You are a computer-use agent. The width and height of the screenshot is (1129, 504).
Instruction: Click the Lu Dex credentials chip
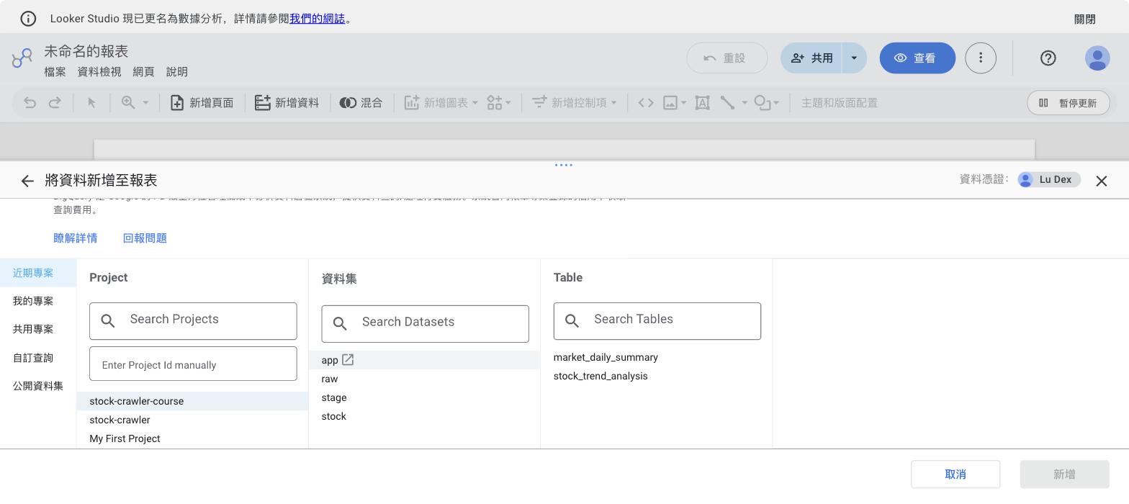point(1049,180)
